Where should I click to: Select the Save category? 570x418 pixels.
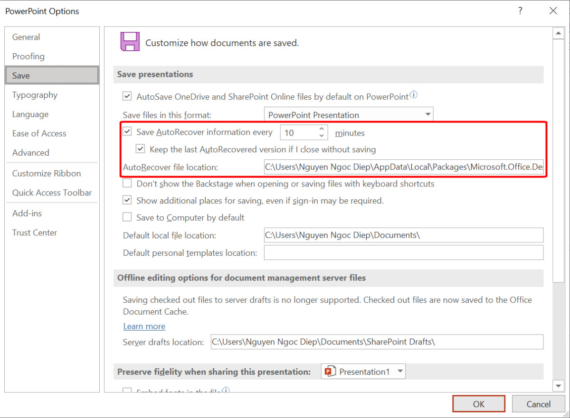point(52,75)
